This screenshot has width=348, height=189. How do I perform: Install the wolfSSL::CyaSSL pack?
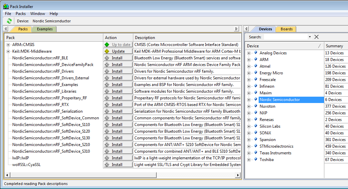tap(118, 165)
